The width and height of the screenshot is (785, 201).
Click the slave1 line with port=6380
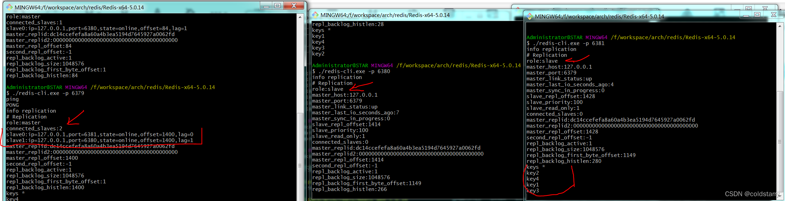tap(100, 140)
